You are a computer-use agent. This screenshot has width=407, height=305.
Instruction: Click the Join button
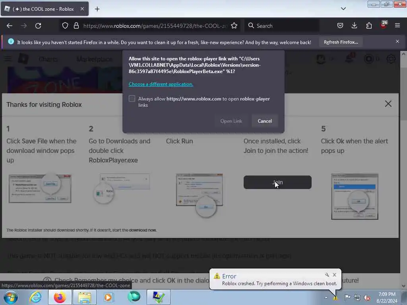pyautogui.click(x=277, y=182)
